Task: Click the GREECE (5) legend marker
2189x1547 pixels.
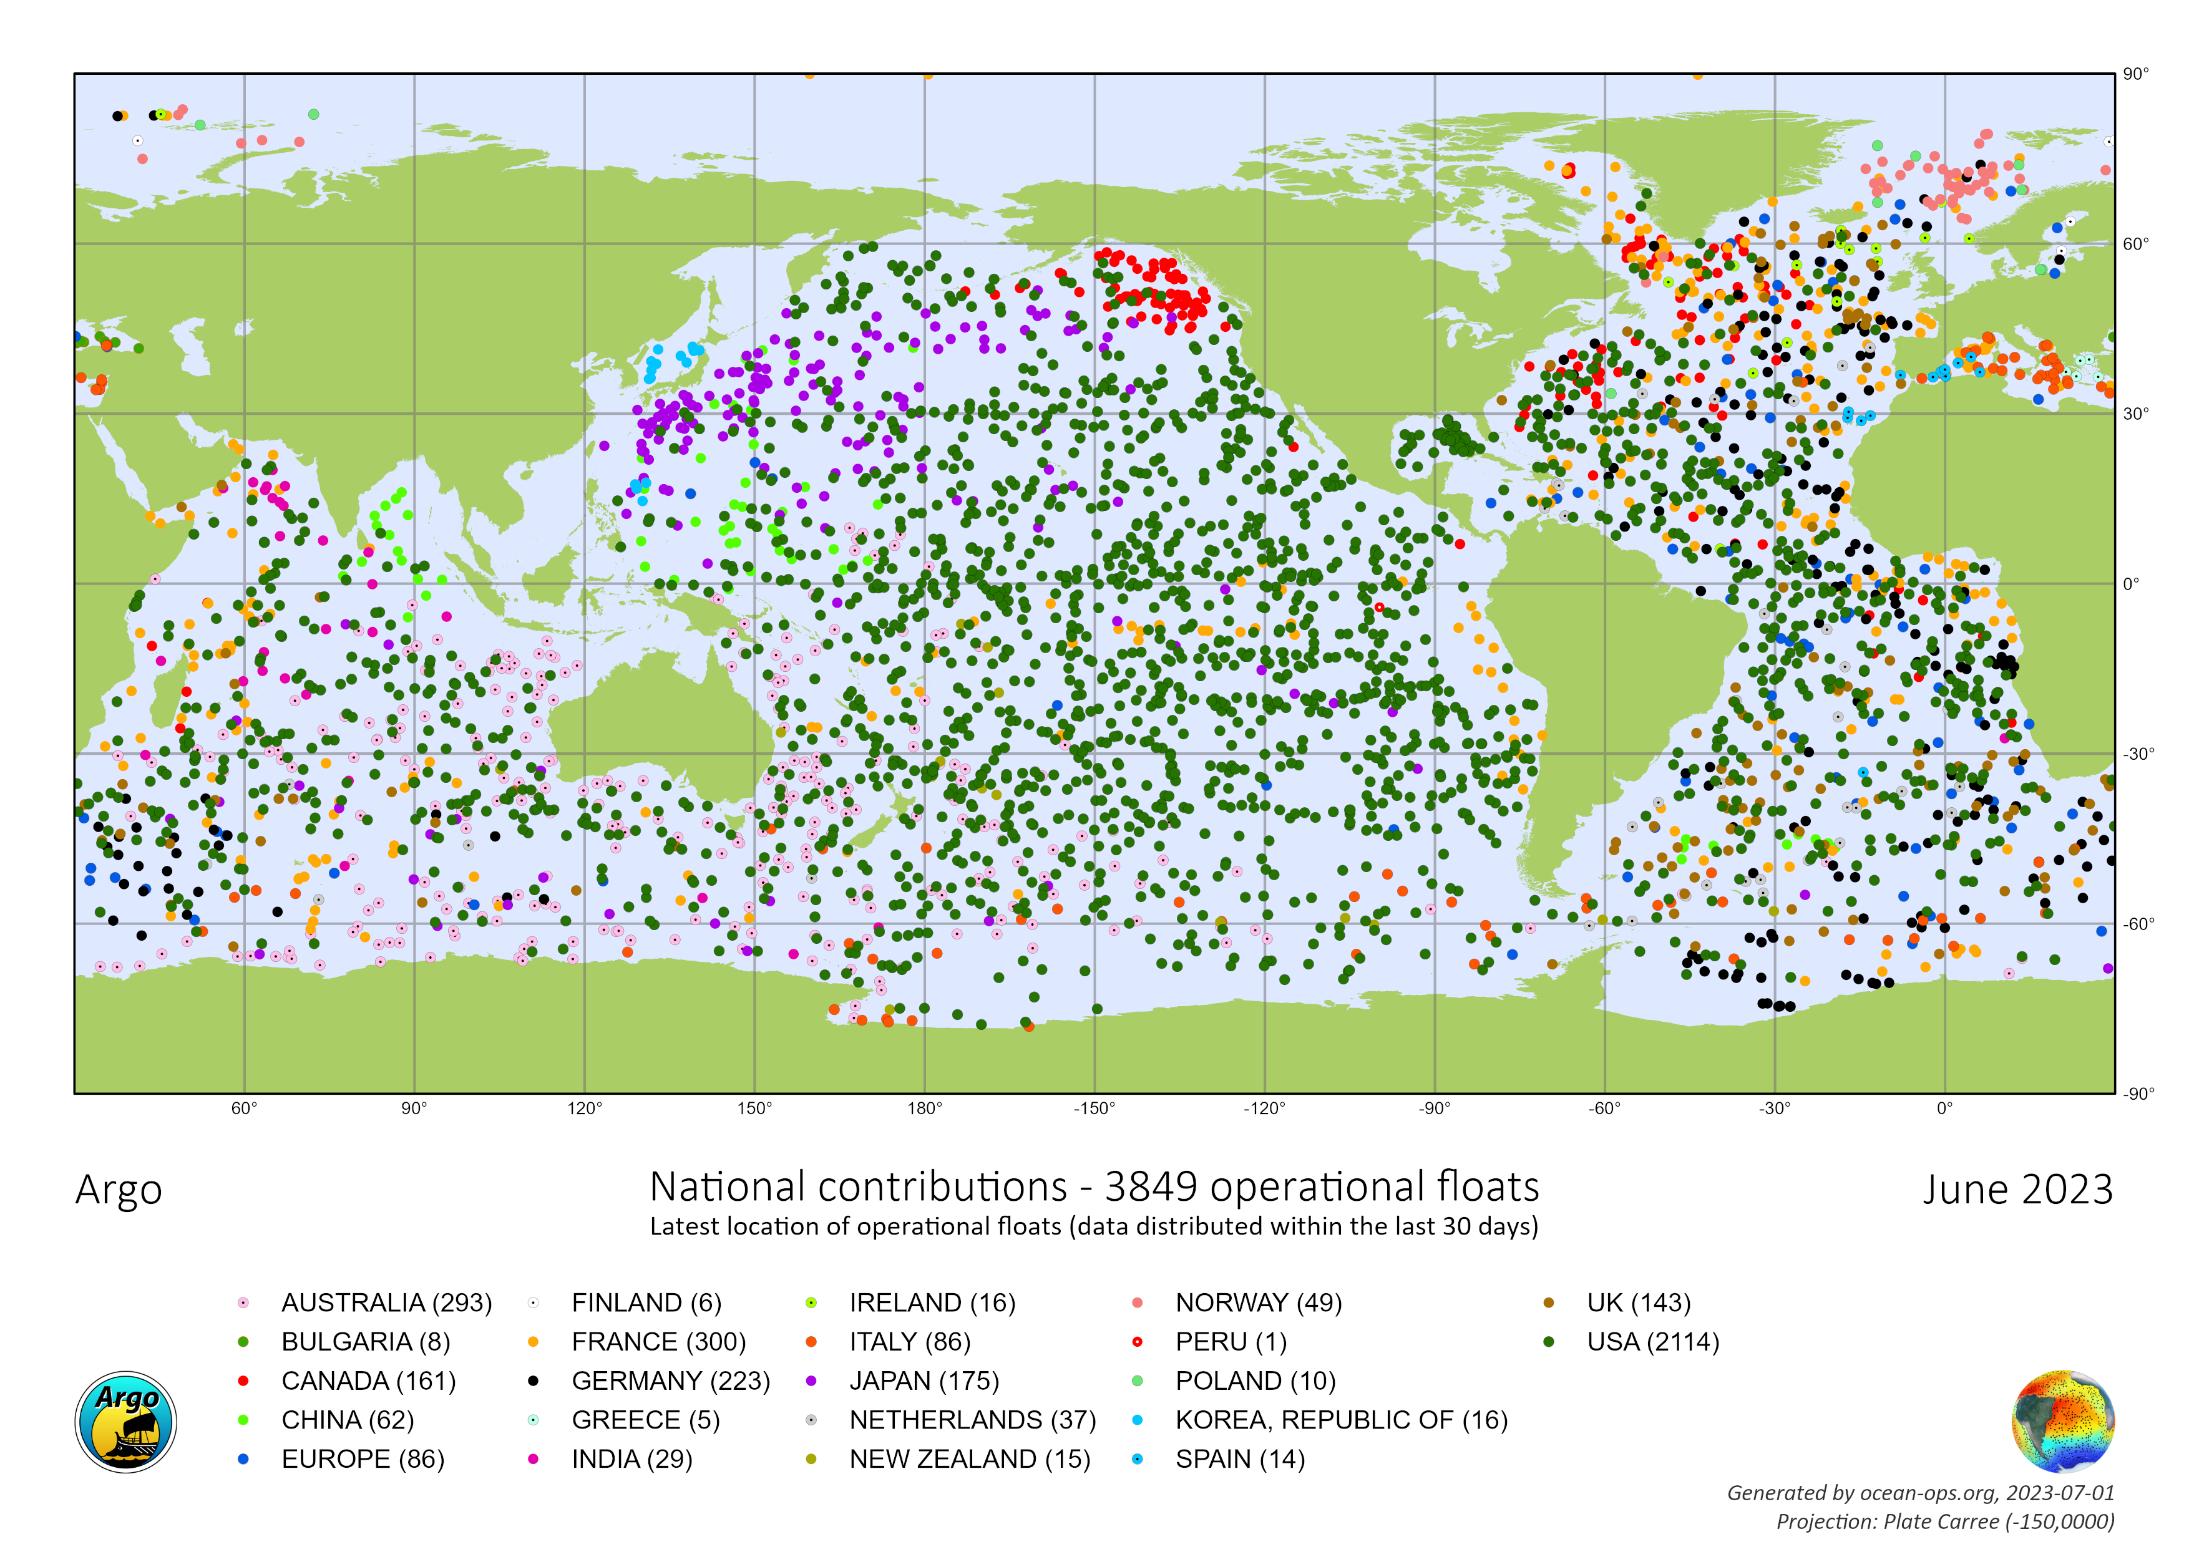Action: coord(533,1419)
